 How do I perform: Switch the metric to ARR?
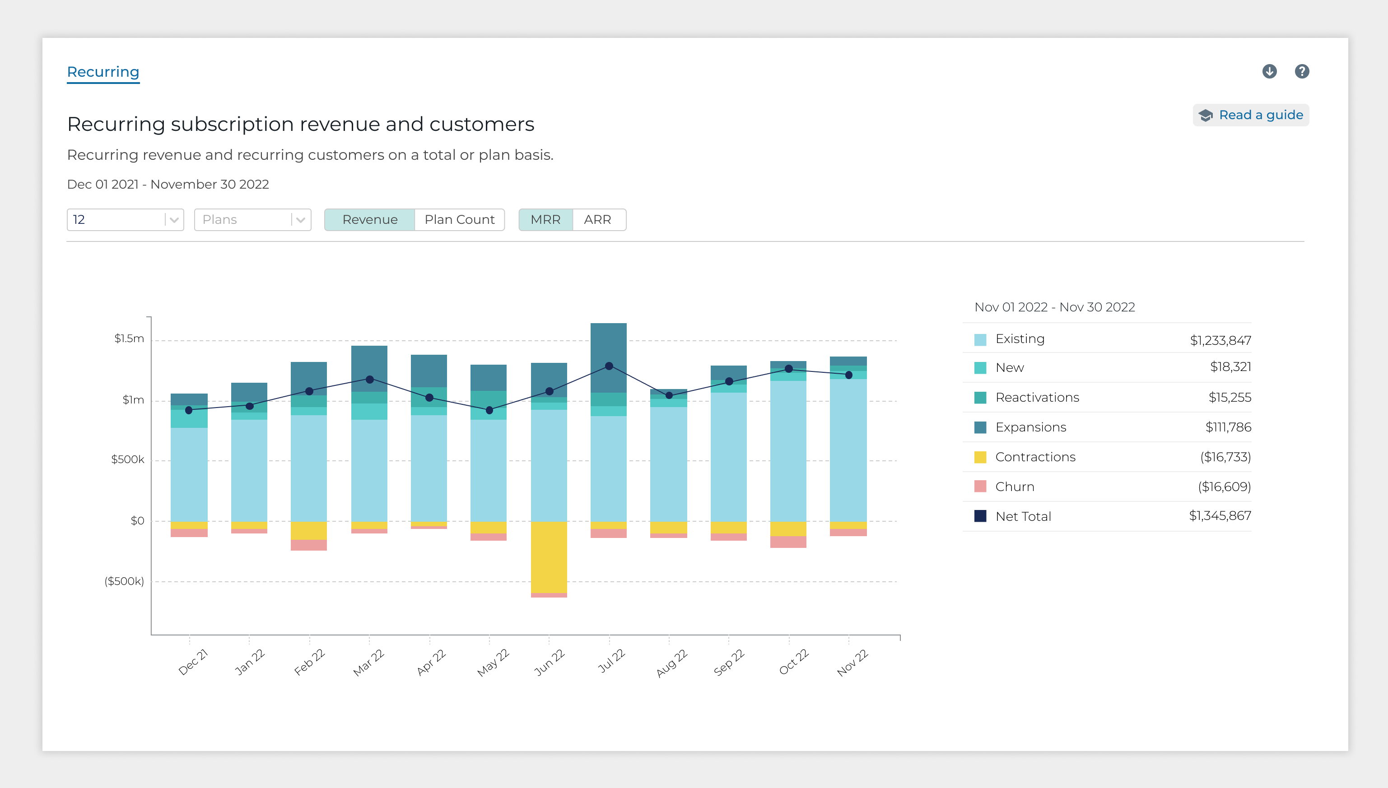[598, 220]
